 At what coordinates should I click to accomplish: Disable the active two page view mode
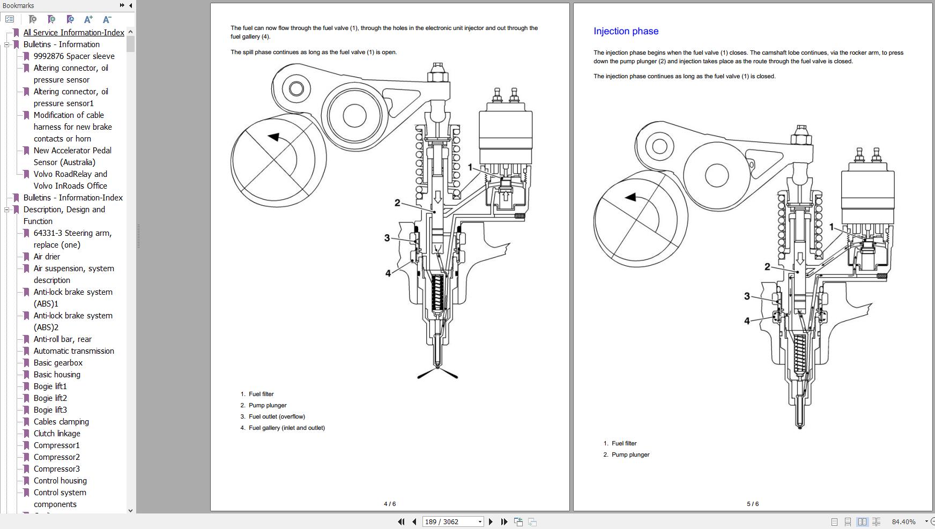tap(862, 521)
